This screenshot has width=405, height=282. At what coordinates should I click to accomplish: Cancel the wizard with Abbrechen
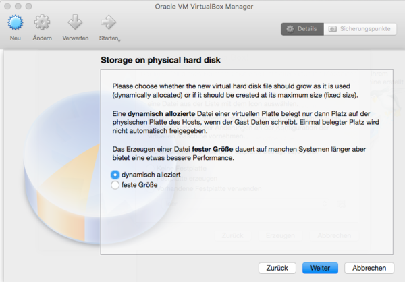pyautogui.click(x=369, y=268)
